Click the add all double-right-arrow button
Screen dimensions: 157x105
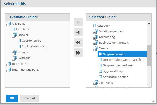[x=78, y=52]
